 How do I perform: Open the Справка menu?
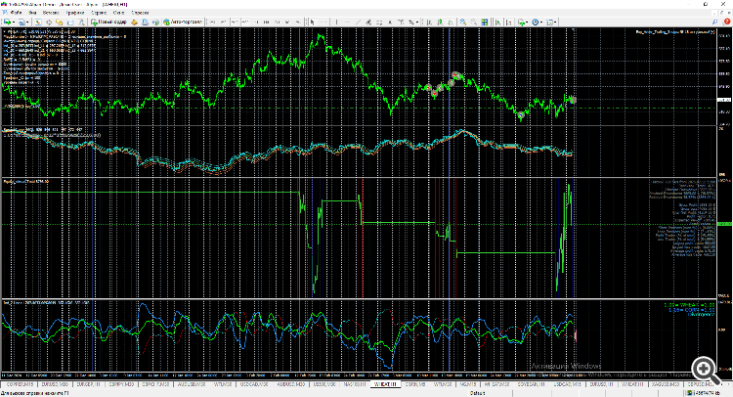tap(140, 13)
